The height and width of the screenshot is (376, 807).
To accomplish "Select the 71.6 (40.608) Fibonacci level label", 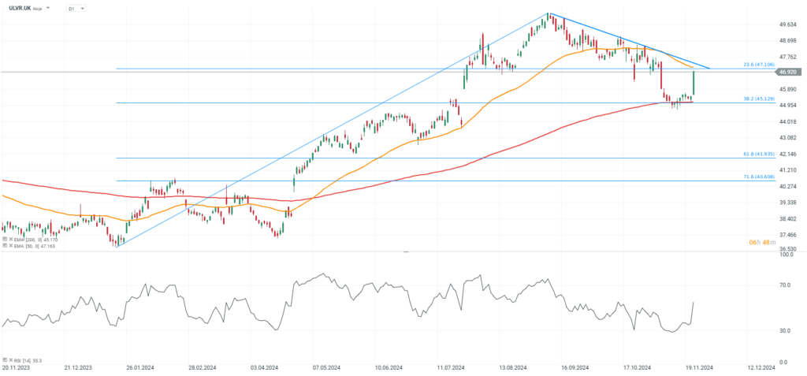I will pyautogui.click(x=758, y=177).
